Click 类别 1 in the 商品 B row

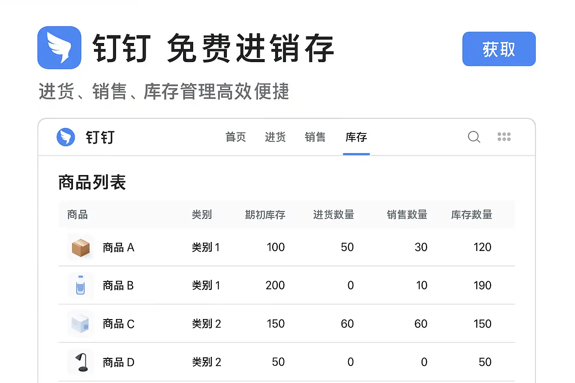point(206,285)
